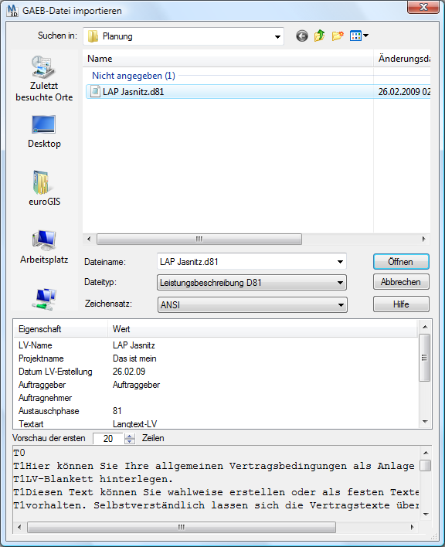Select the Projektname row 'Das ist mein'
445x547 pixels.
click(x=216, y=358)
